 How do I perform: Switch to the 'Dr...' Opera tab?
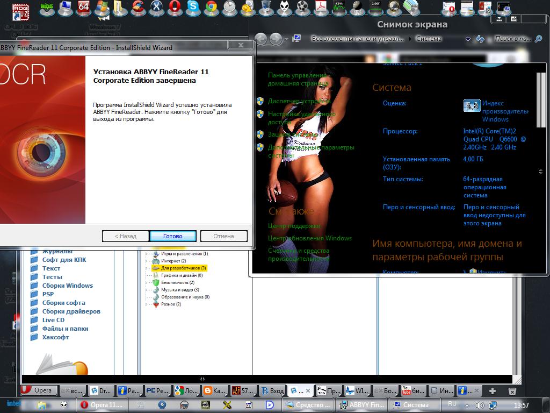coord(101,390)
